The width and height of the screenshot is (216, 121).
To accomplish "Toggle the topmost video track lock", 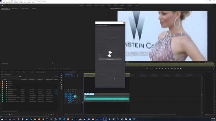I will click(68, 90).
